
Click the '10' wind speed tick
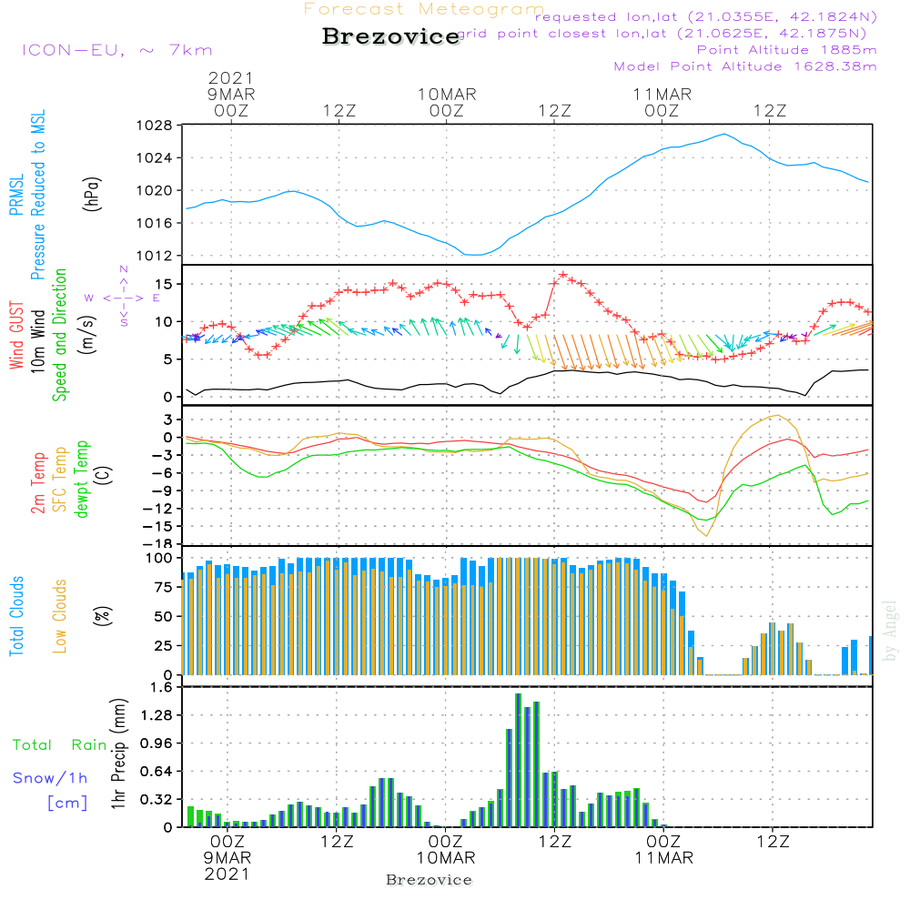click(164, 321)
